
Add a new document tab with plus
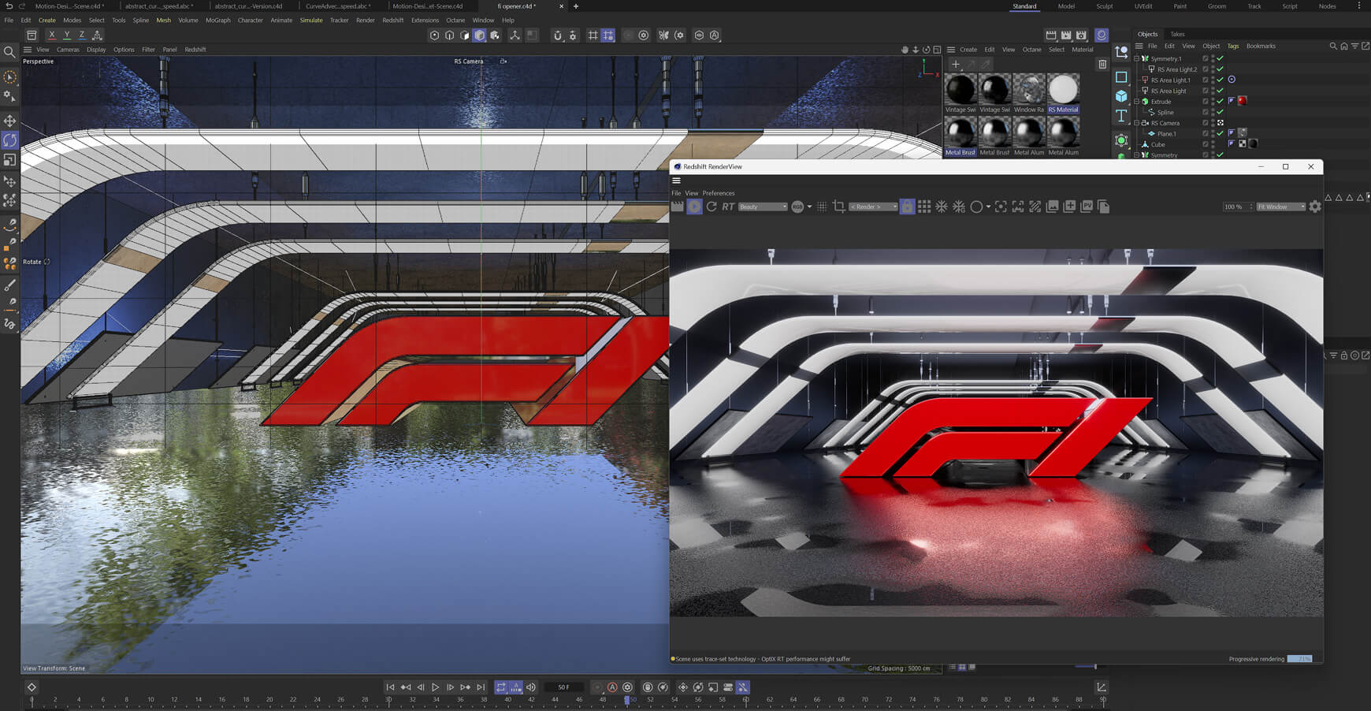click(x=576, y=6)
